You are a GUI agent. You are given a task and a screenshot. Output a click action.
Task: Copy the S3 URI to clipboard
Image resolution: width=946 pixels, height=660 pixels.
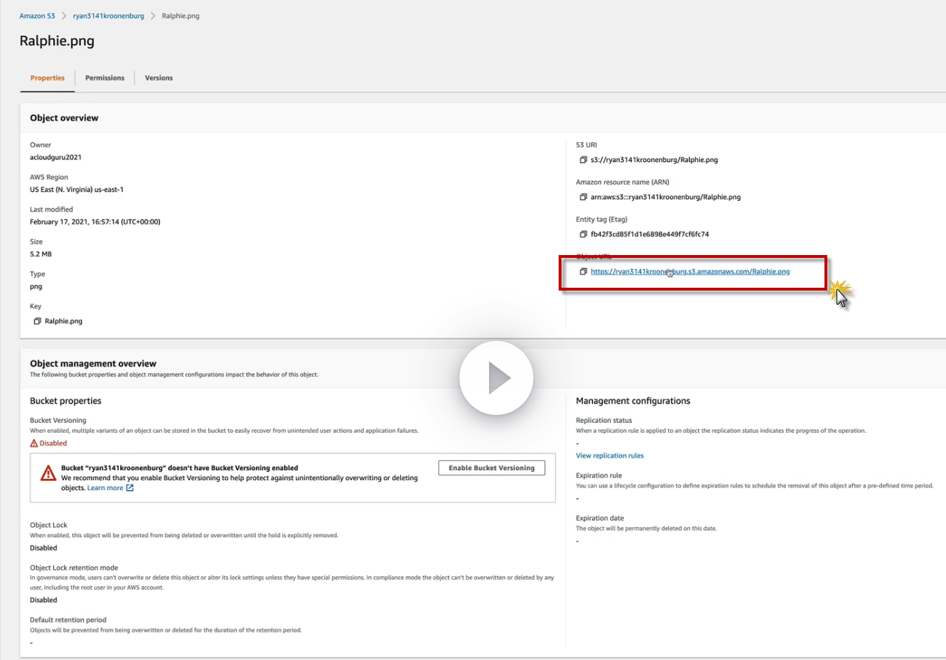click(583, 160)
